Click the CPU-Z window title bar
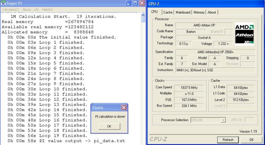Image resolution: width=265 pixels, height=145 pixels. (205, 4)
